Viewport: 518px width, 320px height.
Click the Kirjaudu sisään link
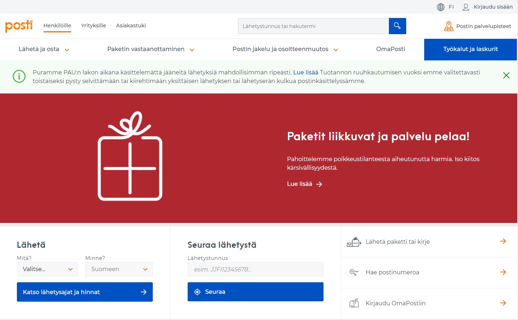[x=493, y=7]
